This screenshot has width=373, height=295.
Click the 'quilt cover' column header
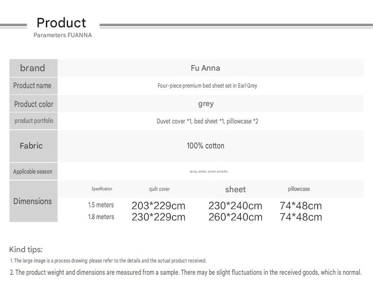[x=160, y=189]
